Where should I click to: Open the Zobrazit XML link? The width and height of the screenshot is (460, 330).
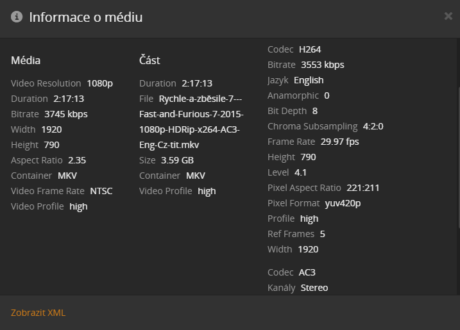click(38, 313)
